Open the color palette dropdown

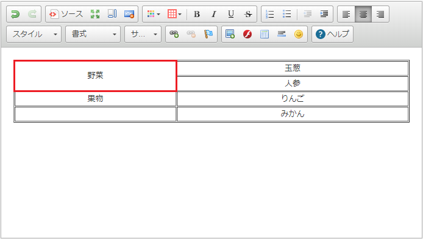pos(153,14)
